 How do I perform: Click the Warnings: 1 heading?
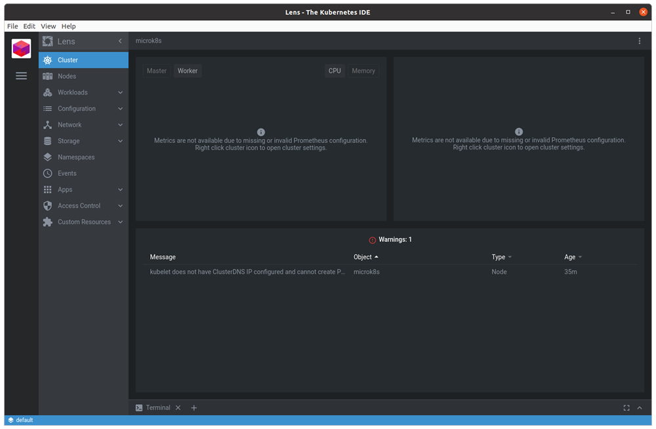395,240
